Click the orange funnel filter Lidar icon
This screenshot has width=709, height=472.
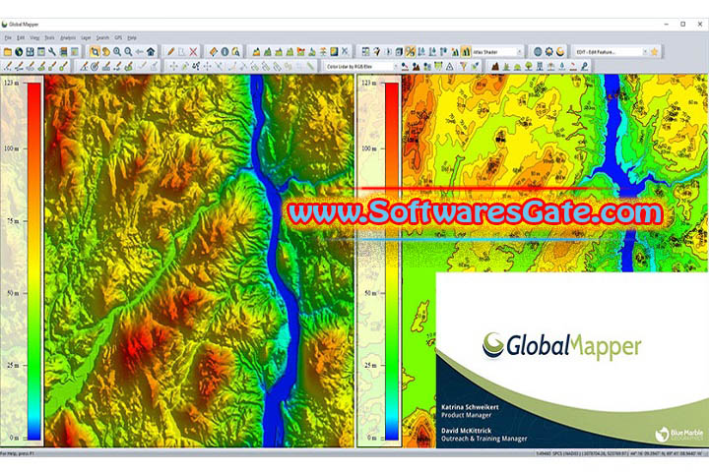pyautogui.click(x=464, y=67)
